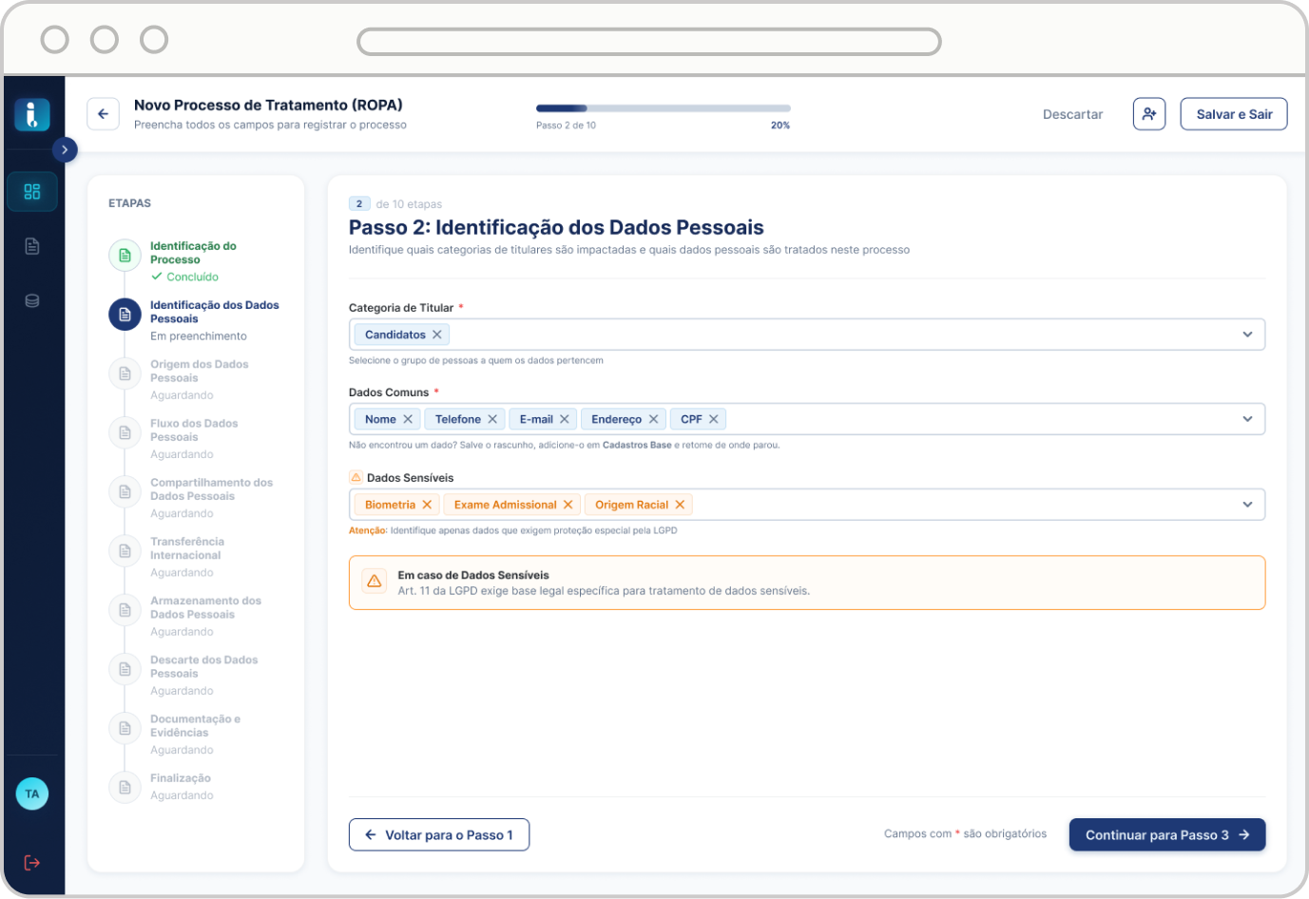Open the dashboard grid icon in the sidebar

coord(32,192)
